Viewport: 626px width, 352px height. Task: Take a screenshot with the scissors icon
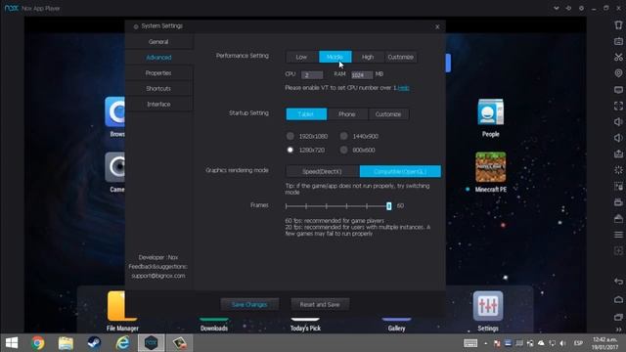618,57
